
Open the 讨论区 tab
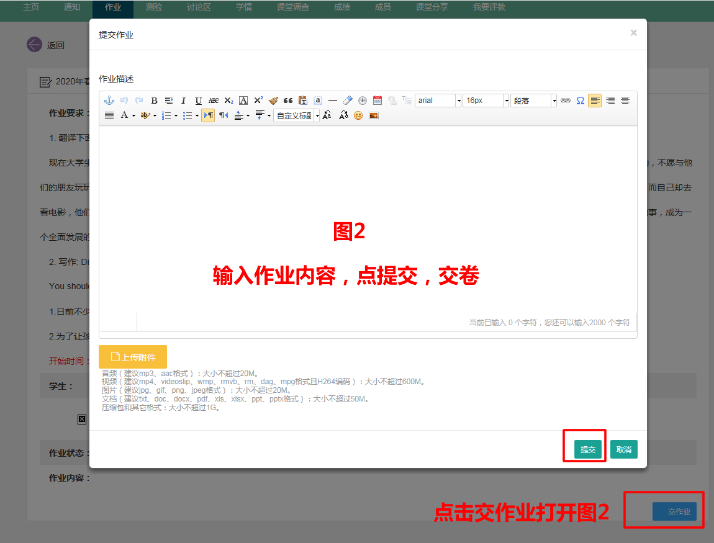coord(199,7)
